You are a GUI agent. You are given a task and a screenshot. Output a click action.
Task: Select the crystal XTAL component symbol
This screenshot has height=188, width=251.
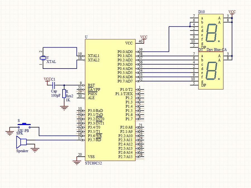point(43,58)
